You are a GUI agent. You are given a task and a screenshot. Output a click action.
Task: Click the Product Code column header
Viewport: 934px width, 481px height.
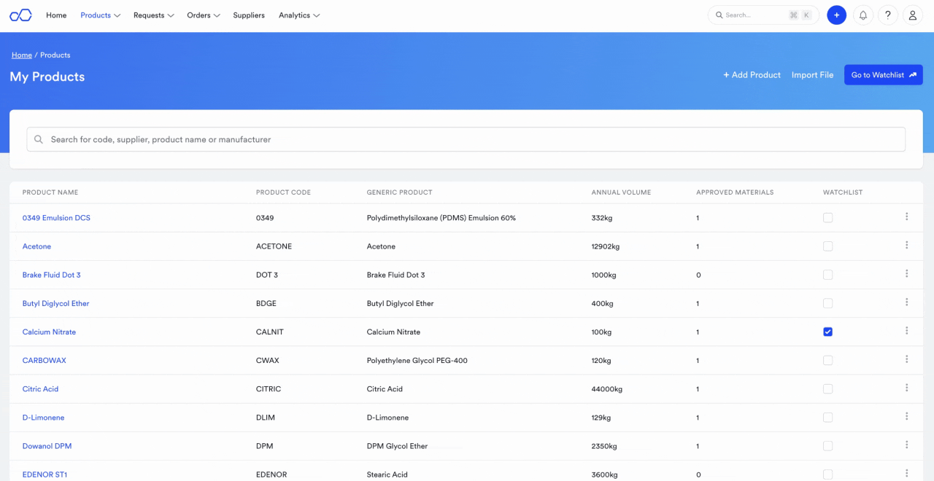(283, 192)
